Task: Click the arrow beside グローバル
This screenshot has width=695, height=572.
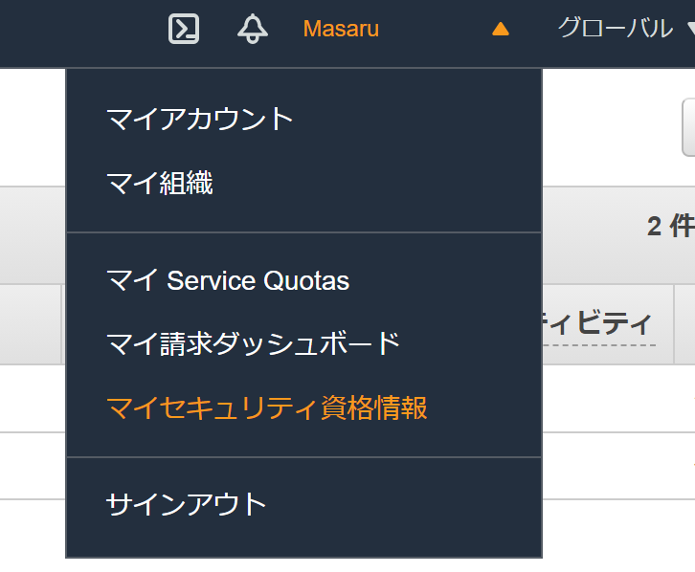Action: (689, 30)
